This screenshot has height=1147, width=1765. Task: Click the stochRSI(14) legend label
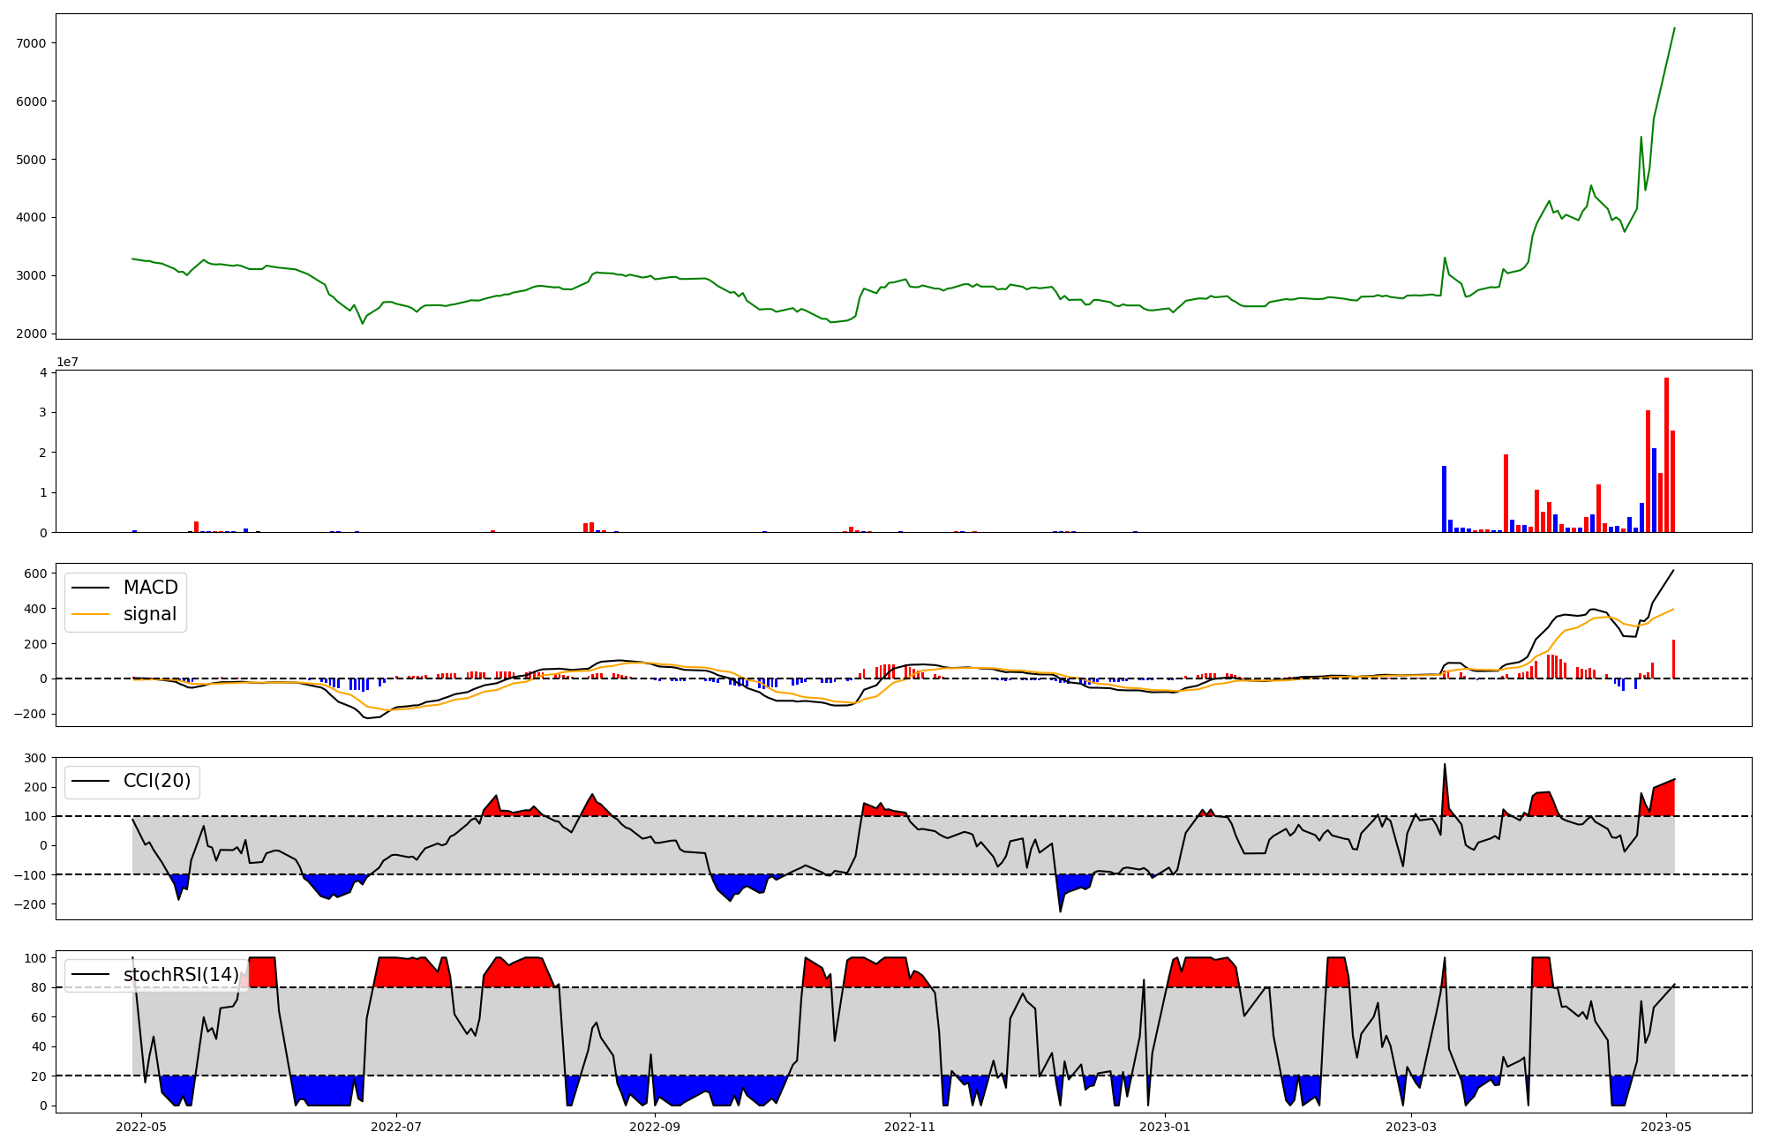click(181, 975)
